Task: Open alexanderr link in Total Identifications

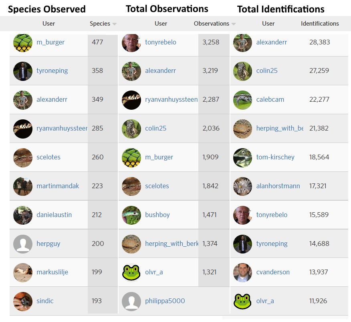Action: point(272,42)
